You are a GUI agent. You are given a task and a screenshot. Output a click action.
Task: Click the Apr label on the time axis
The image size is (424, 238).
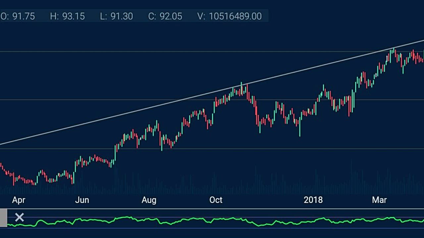pos(19,200)
